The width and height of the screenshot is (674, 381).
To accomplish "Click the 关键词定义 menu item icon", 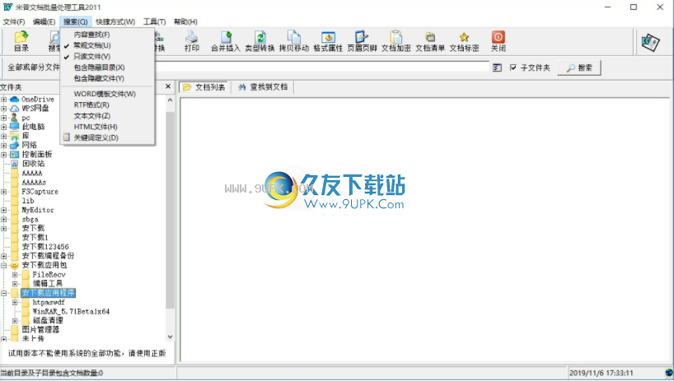I will [67, 137].
